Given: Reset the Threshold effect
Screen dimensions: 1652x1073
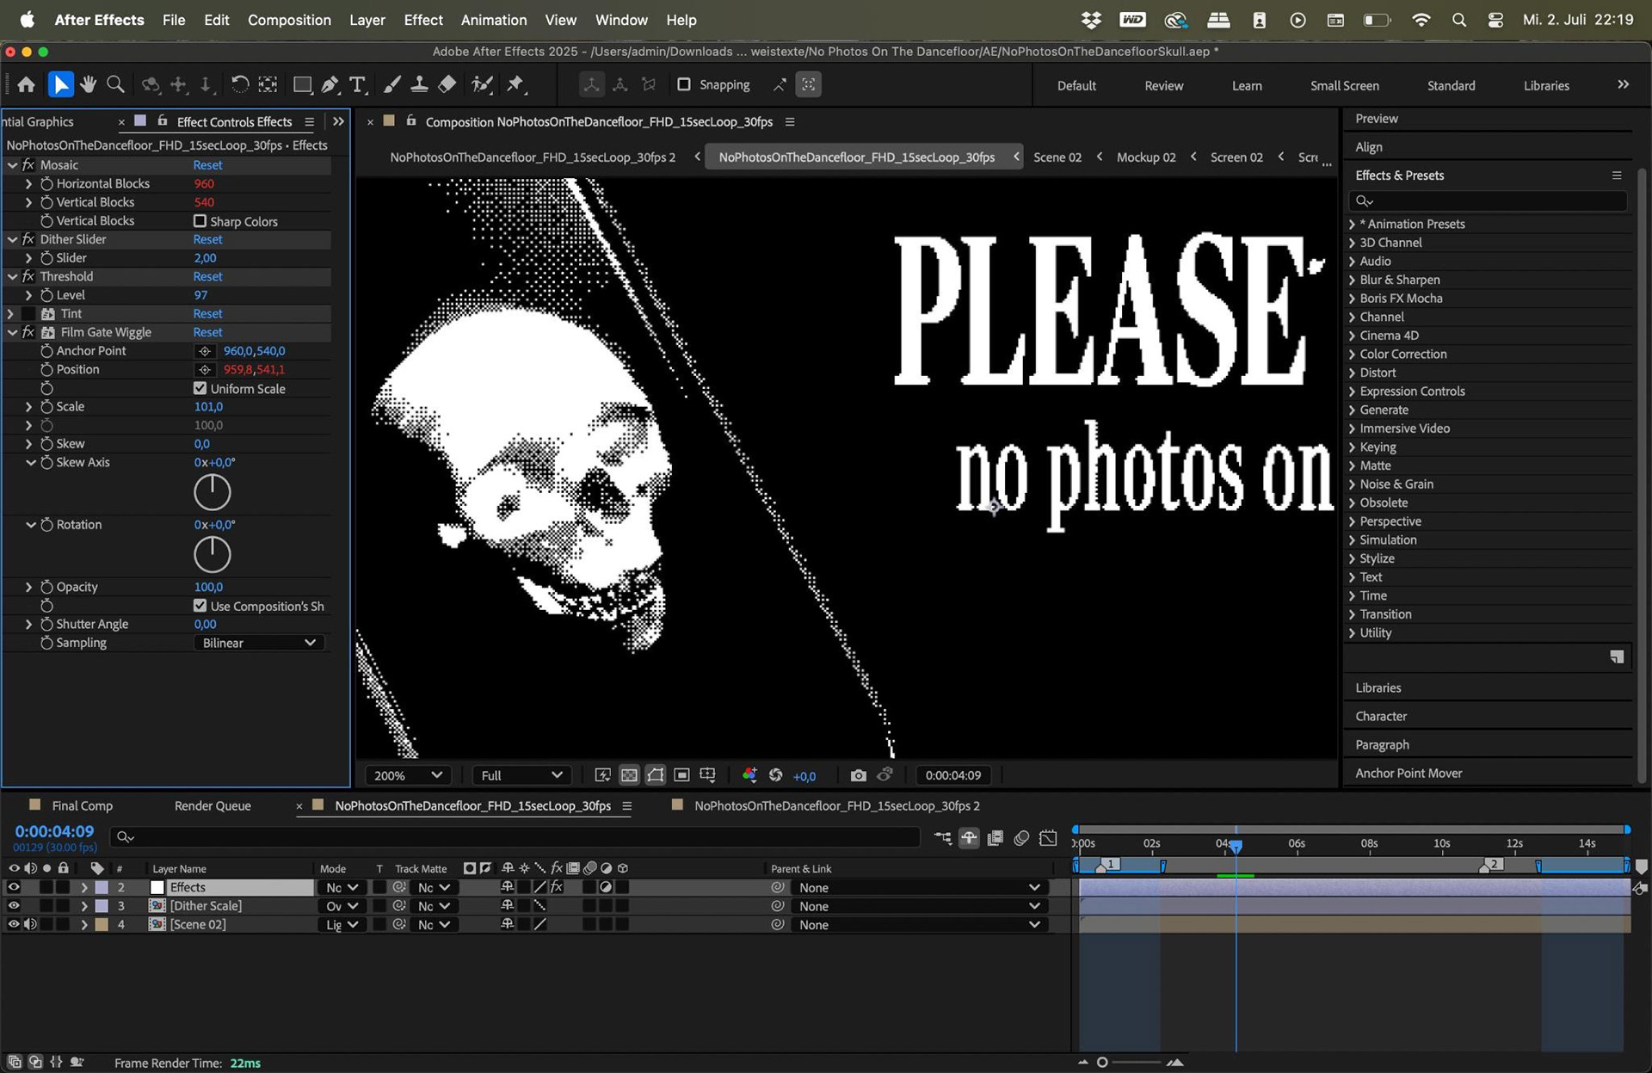Looking at the screenshot, I should tap(207, 276).
